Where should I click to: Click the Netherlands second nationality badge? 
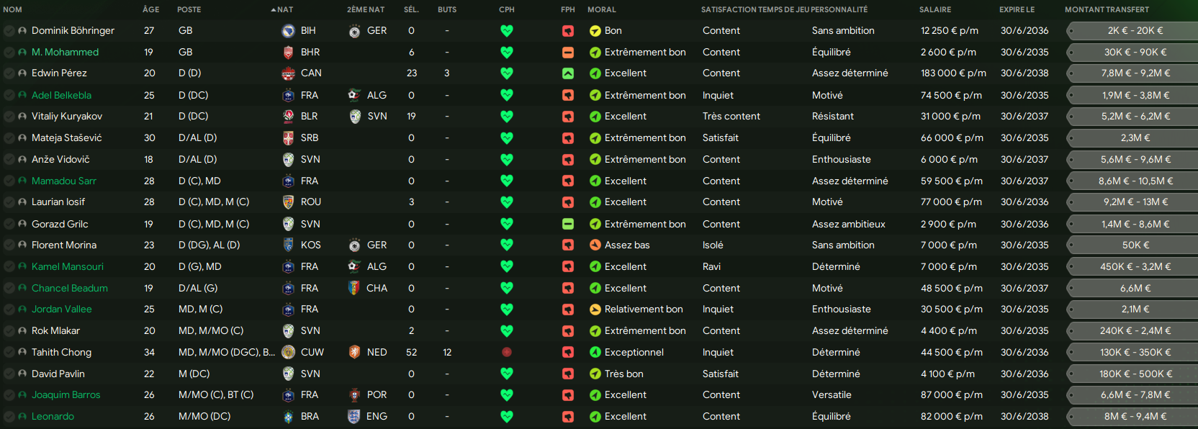click(x=354, y=353)
